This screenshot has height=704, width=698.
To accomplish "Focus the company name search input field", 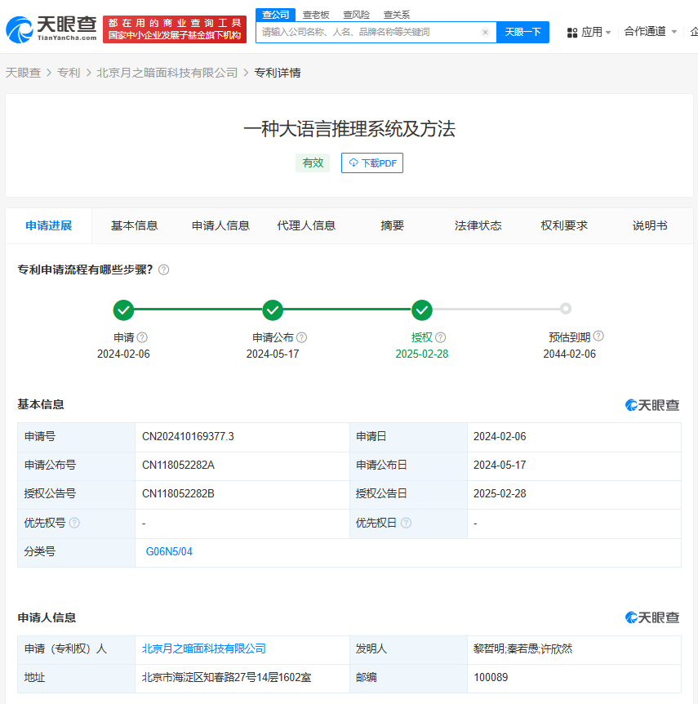I will 367,33.
